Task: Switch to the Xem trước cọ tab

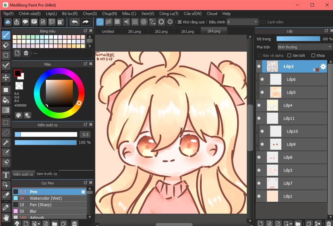Action: click(x=47, y=174)
